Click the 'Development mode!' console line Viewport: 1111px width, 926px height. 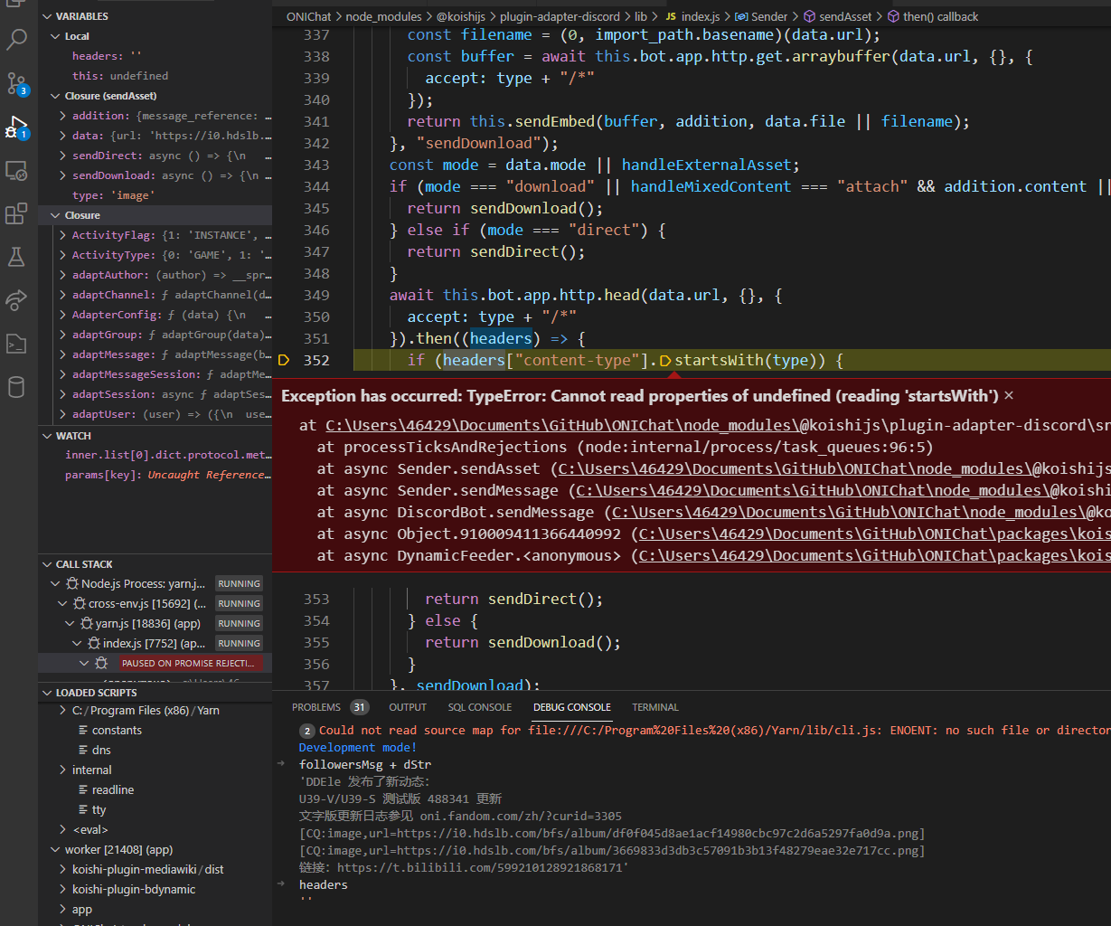[x=358, y=748]
